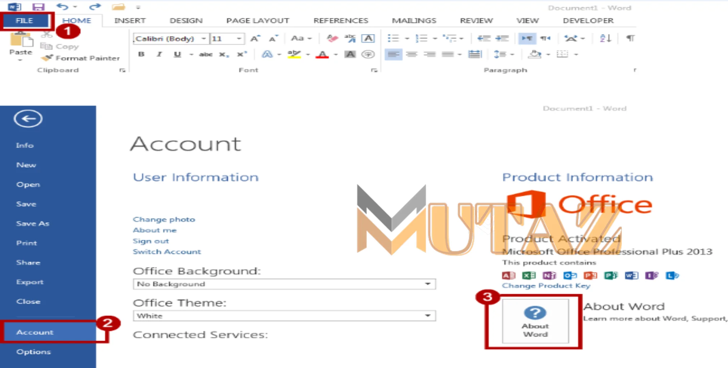This screenshot has width=728, height=368.
Task: Click the Open folder icon in quick access toolbar
Action: click(x=118, y=7)
